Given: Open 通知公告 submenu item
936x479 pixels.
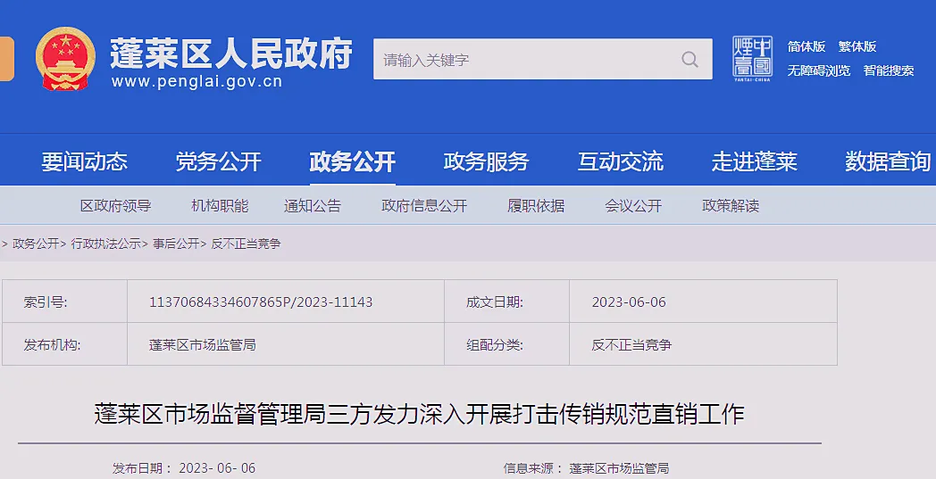Looking at the screenshot, I should click(x=313, y=206).
